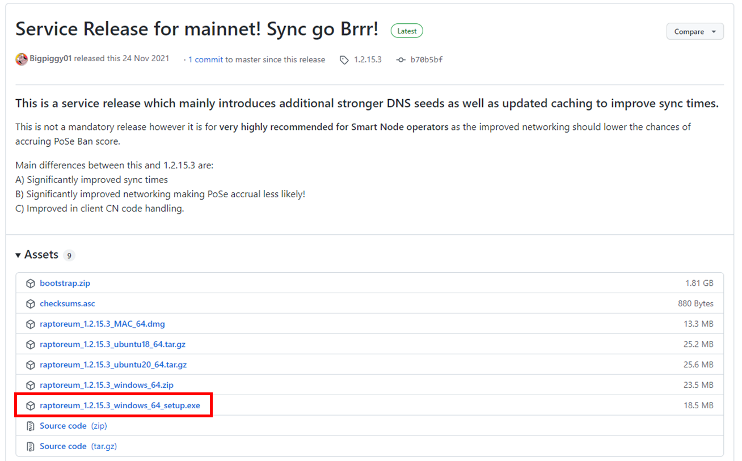742x461 pixels.
Task: Download bootstrap.zip
Action: pos(65,283)
